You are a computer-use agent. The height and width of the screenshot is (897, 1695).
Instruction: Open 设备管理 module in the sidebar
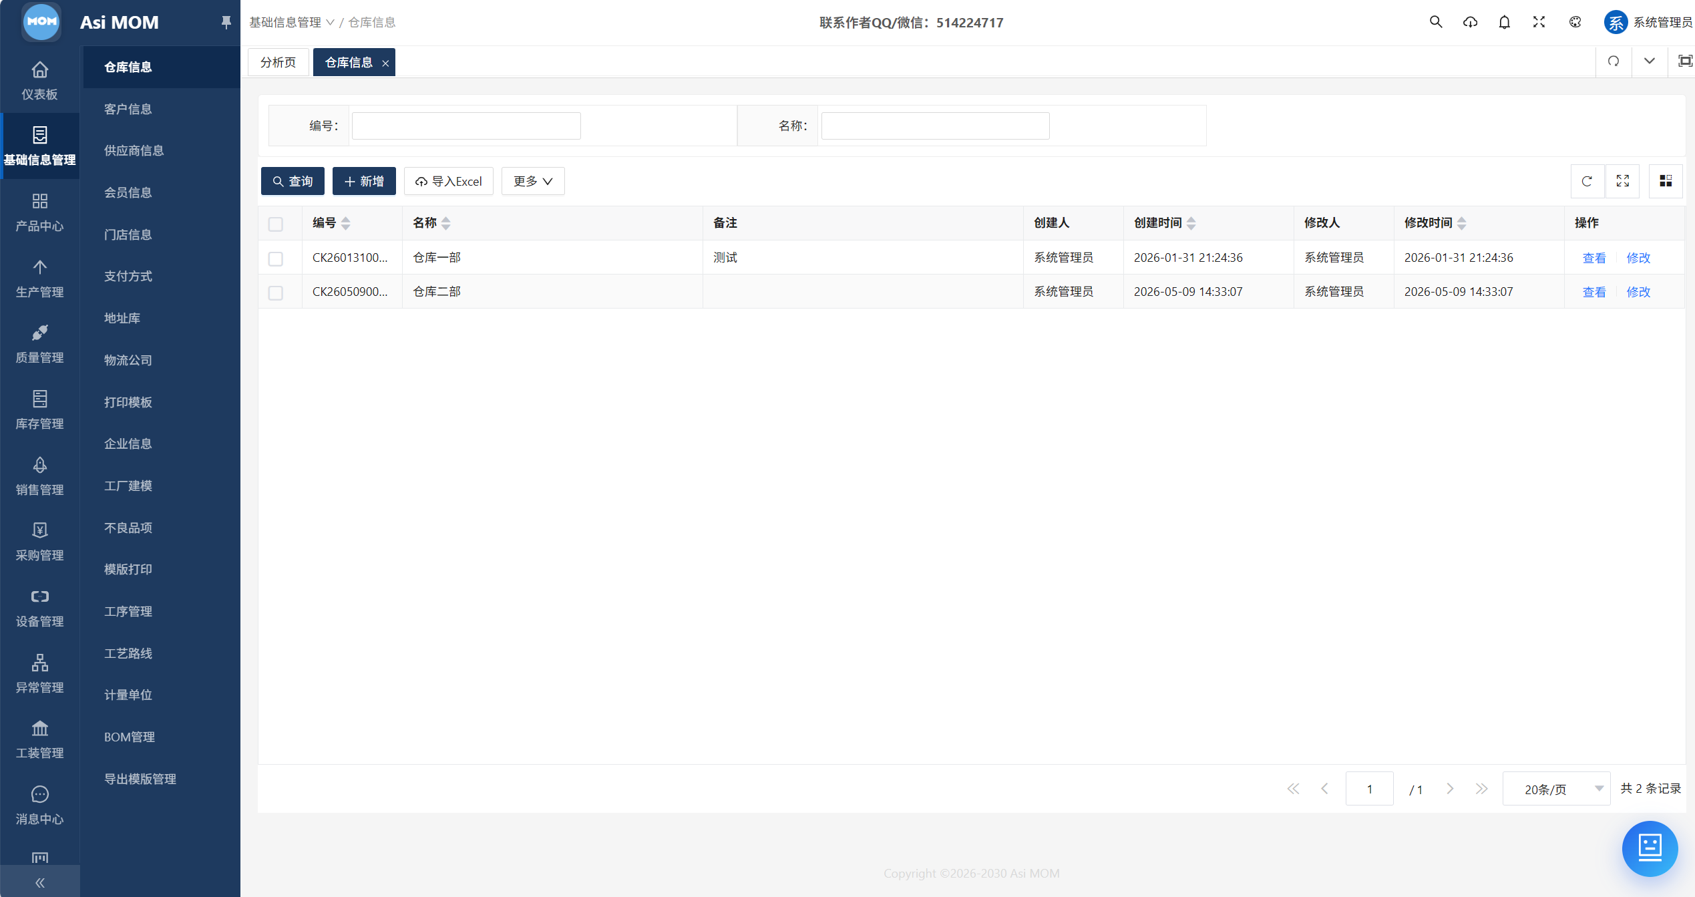tap(39, 607)
